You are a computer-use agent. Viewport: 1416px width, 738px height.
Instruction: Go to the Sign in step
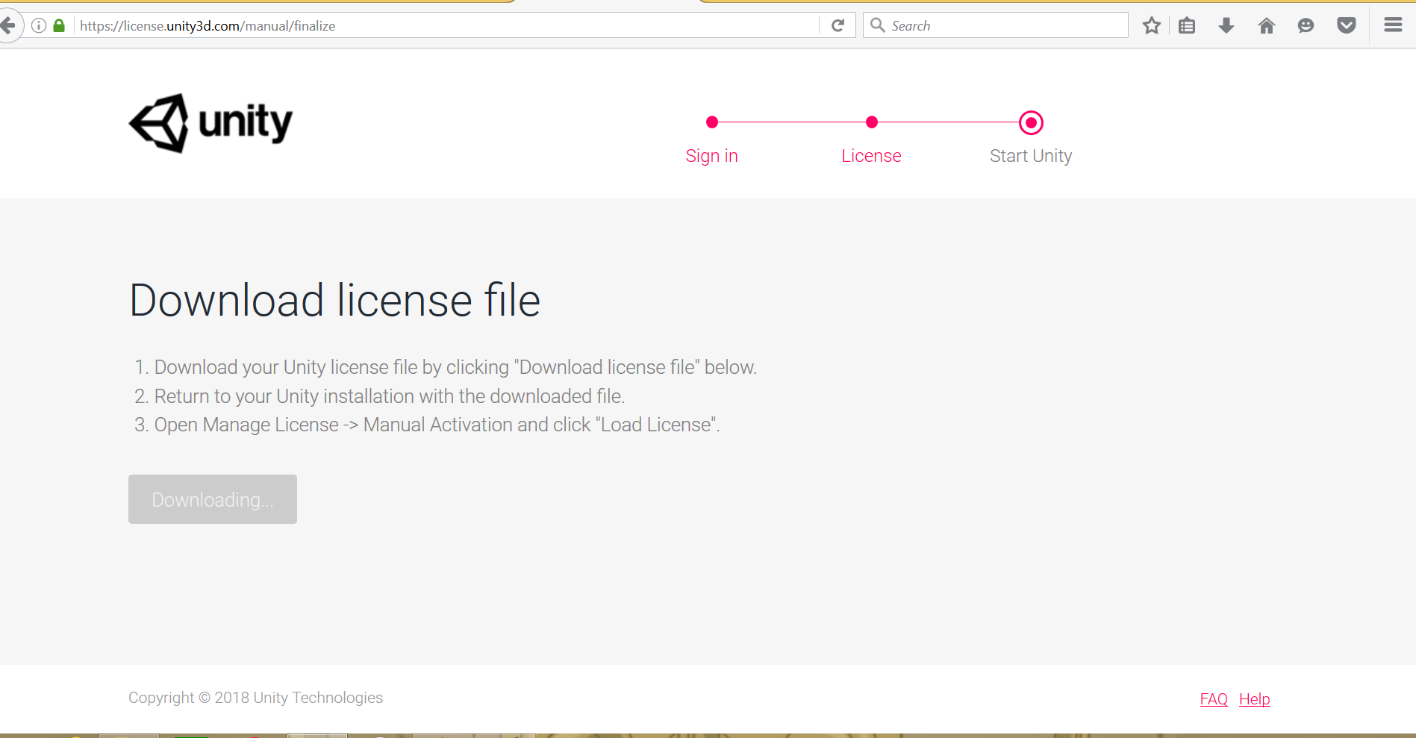pyautogui.click(x=712, y=156)
